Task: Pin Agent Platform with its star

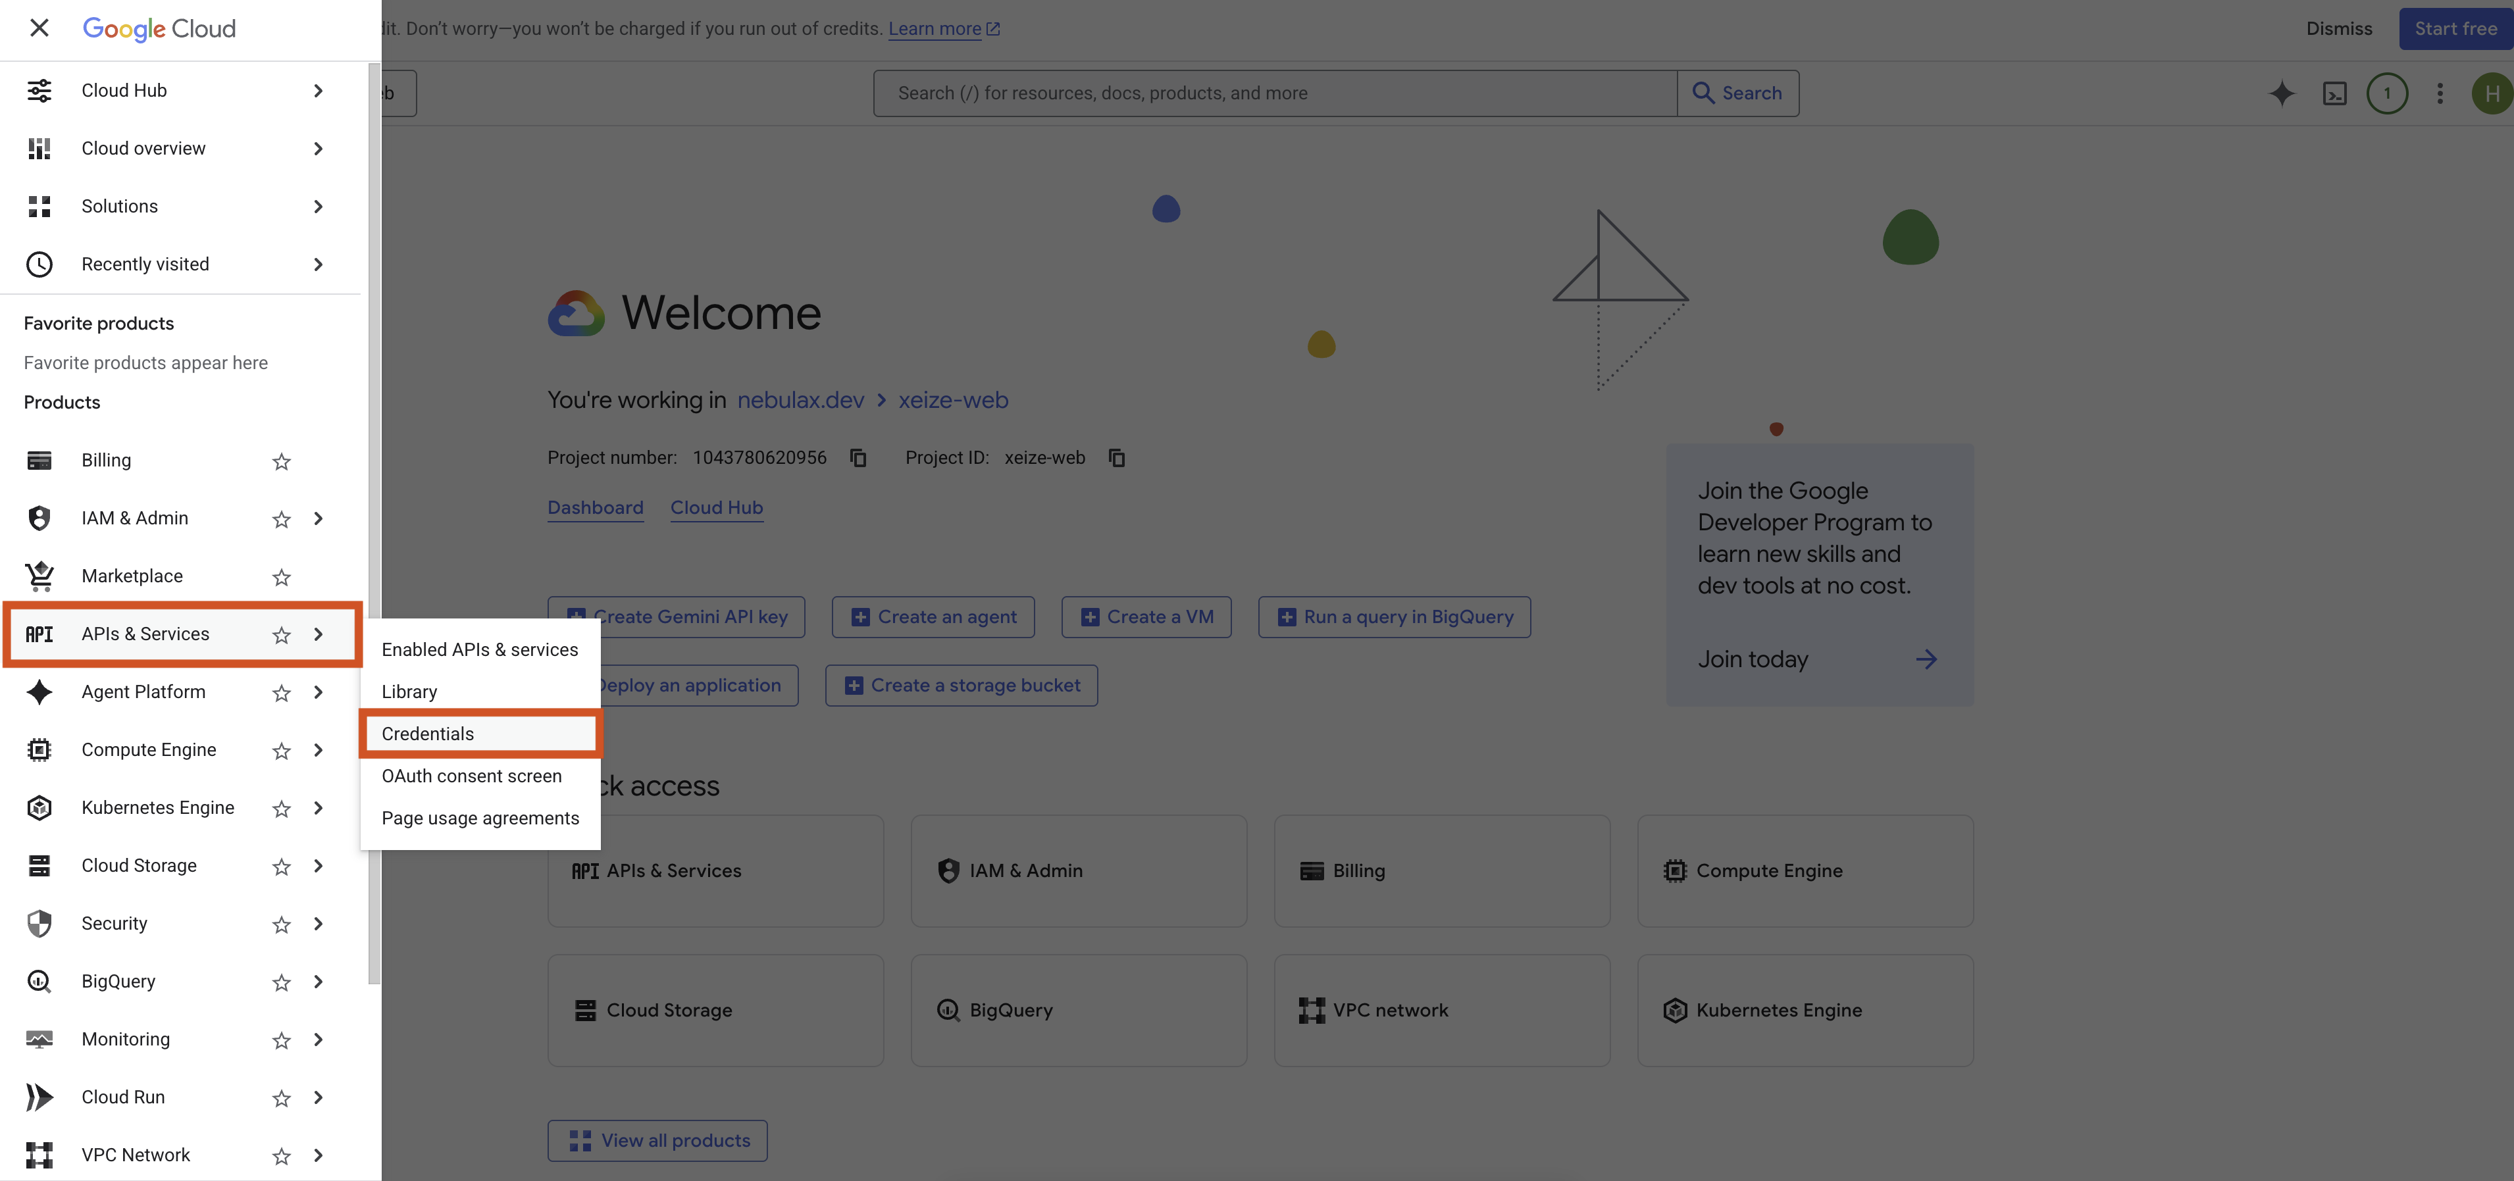Action: click(281, 693)
